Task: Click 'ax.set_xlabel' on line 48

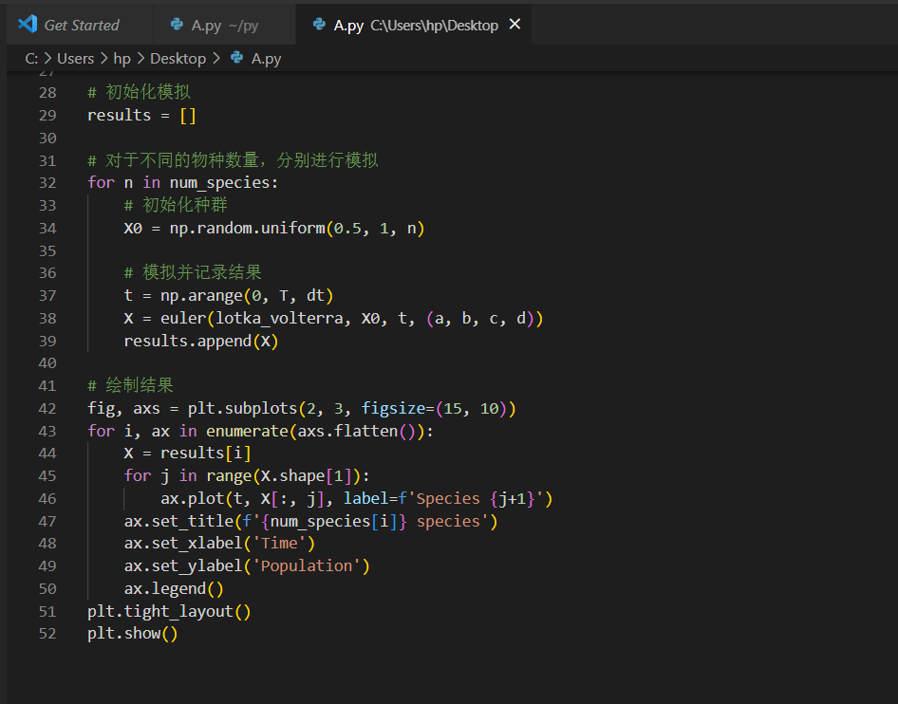Action: [183, 543]
